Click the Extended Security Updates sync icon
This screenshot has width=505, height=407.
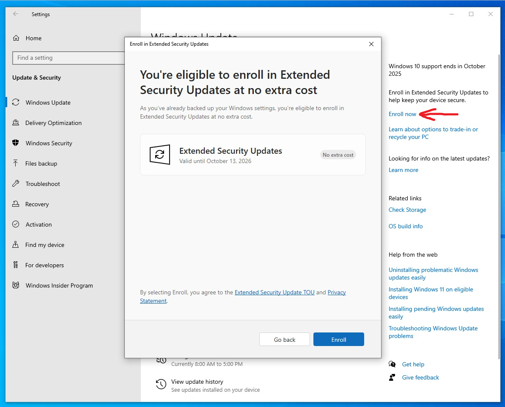click(160, 155)
